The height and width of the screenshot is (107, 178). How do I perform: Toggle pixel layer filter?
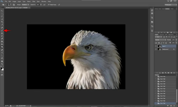click(164, 37)
